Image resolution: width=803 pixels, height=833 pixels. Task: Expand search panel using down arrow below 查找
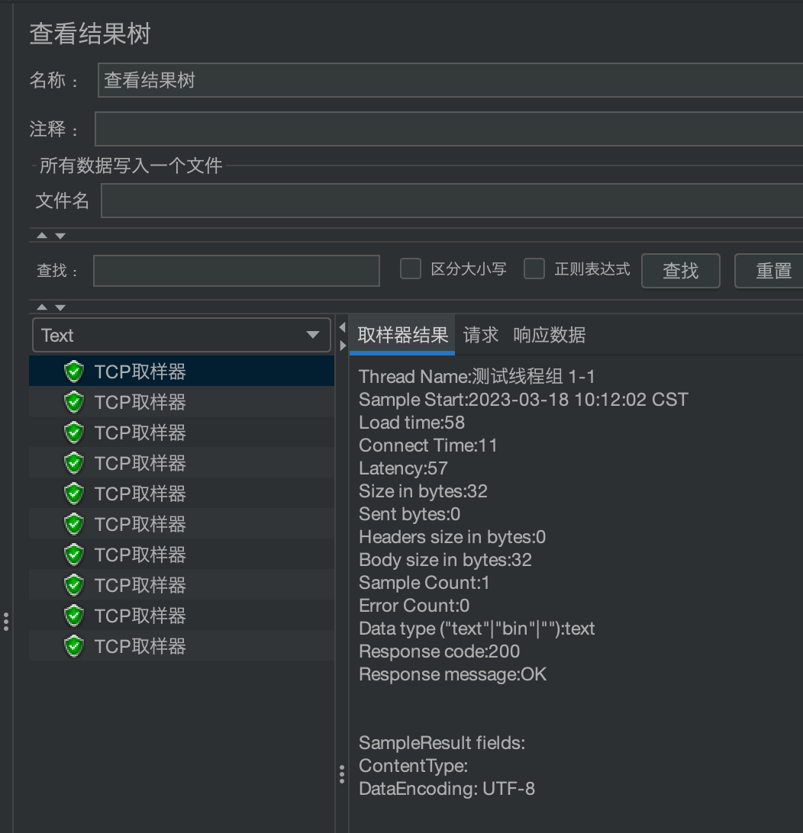coord(60,307)
